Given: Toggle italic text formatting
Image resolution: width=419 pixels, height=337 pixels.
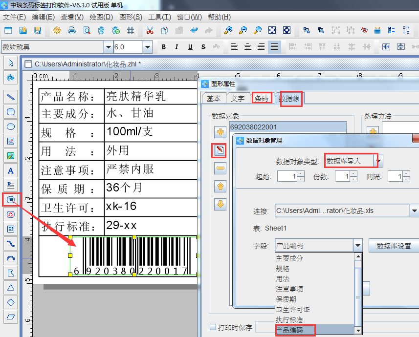Looking at the screenshot, I should [x=177, y=47].
